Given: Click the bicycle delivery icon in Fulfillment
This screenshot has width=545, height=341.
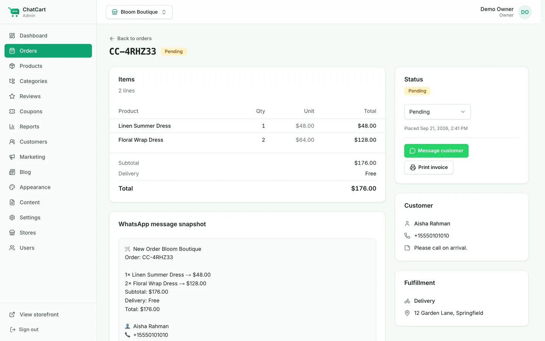Looking at the screenshot, I should click(x=407, y=301).
